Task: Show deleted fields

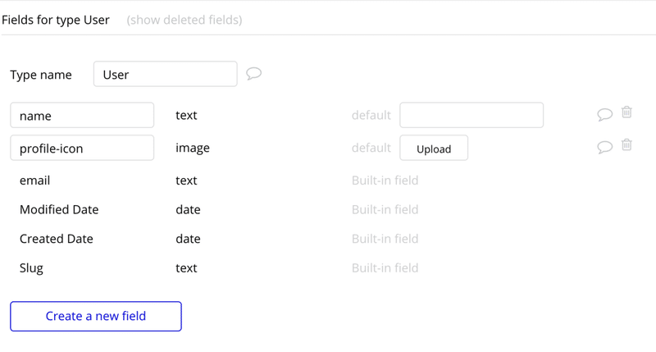Action: point(184,20)
